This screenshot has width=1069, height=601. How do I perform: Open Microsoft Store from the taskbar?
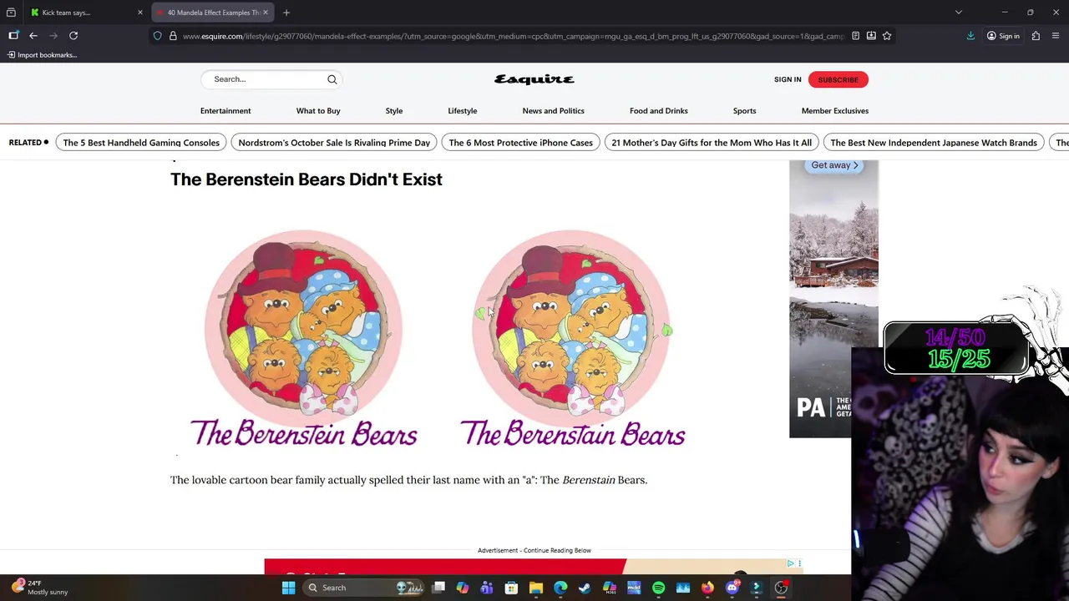tap(512, 588)
